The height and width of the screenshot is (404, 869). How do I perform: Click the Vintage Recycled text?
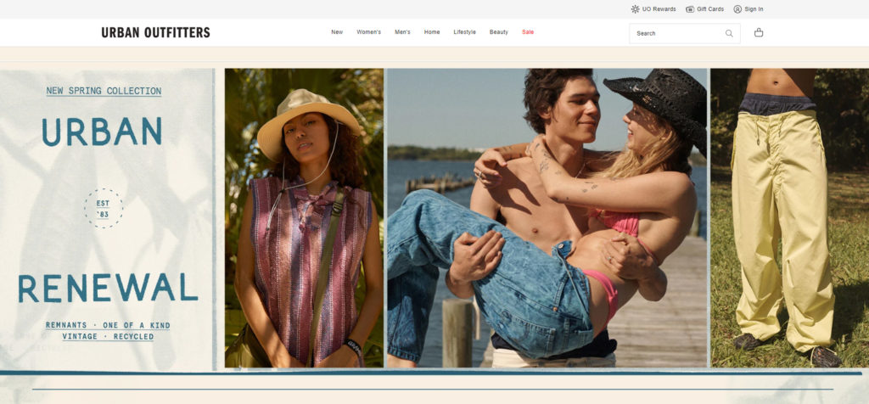click(x=108, y=336)
